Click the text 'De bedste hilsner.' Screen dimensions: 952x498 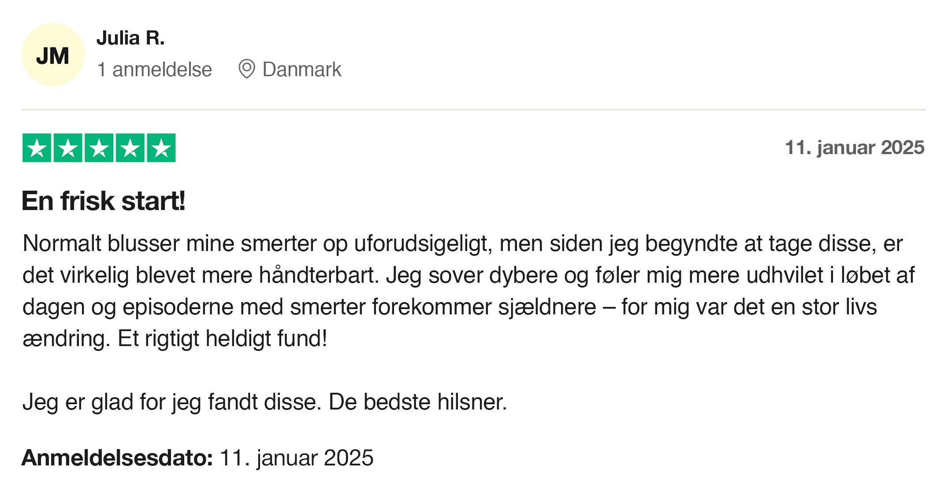(x=418, y=402)
